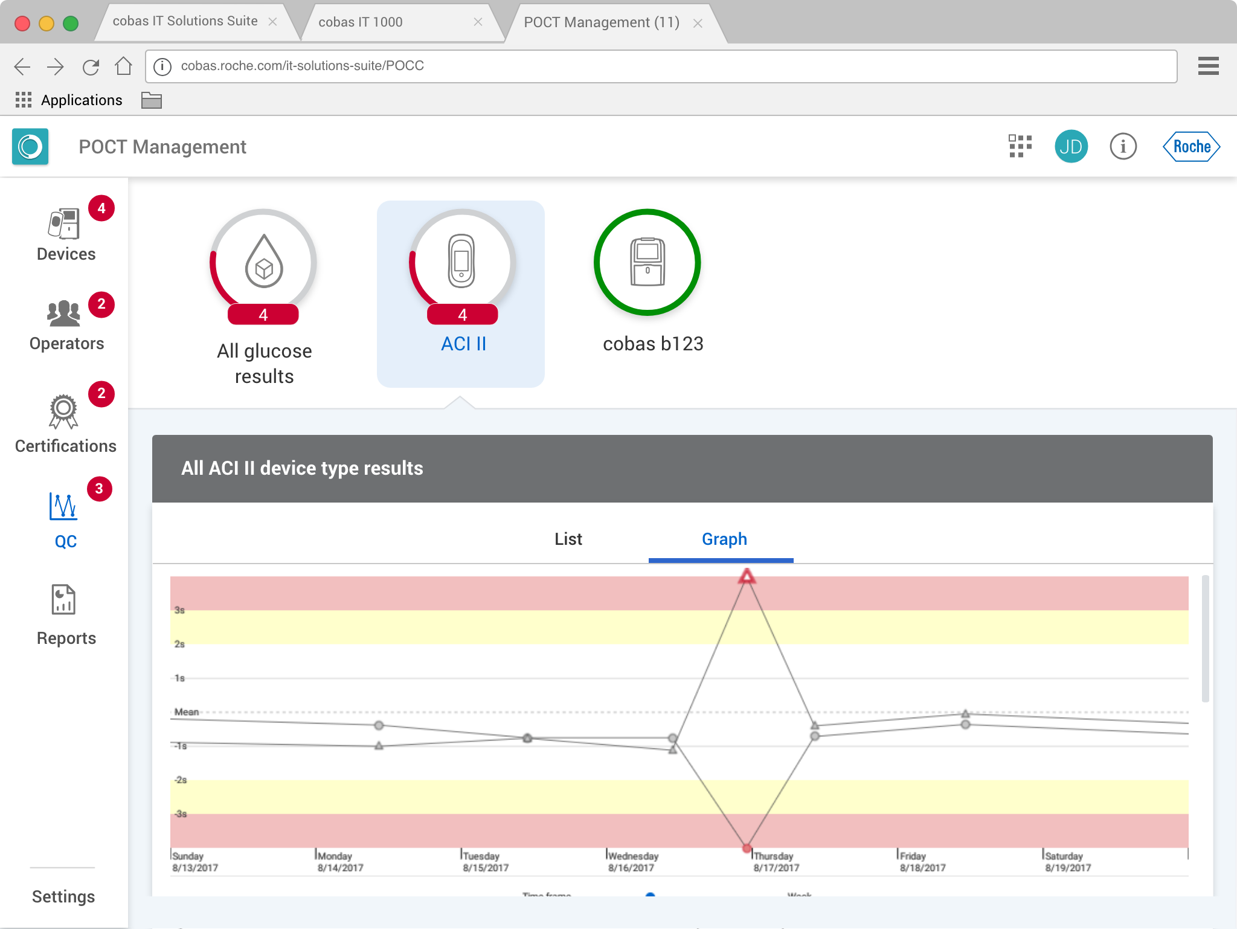
Task: Click the Roche logo link
Action: (1191, 146)
